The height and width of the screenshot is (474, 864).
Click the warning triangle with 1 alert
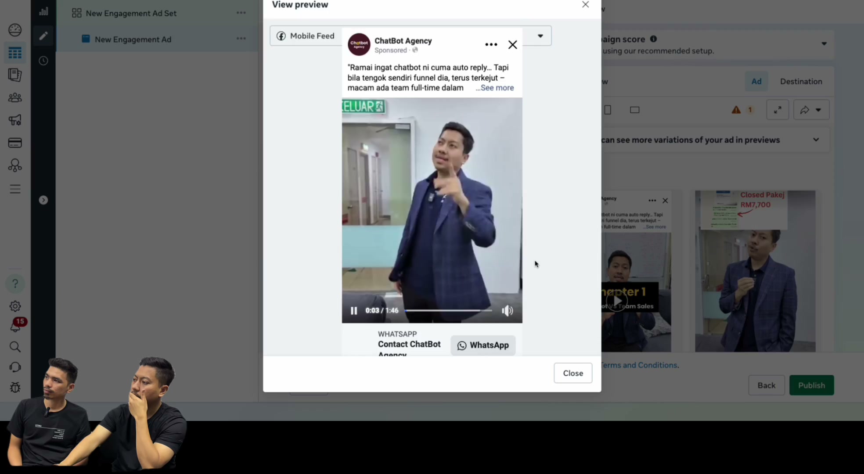[x=742, y=110]
